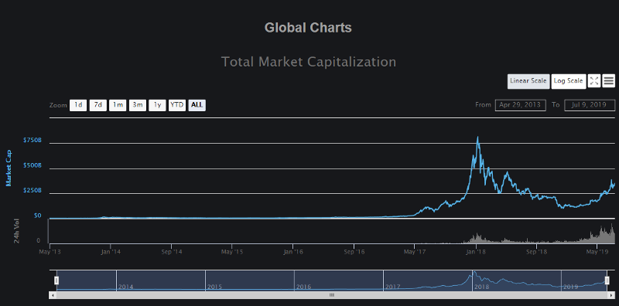Viewport: 619px width, 306px height.
Task: Click the 2016 section in navigator
Action: (x=339, y=280)
